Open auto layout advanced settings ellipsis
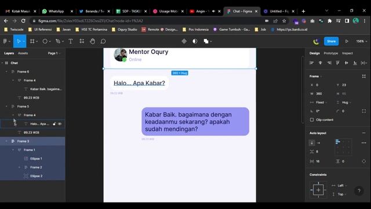The height and width of the screenshot is (209, 371). pyautogui.click(x=364, y=143)
